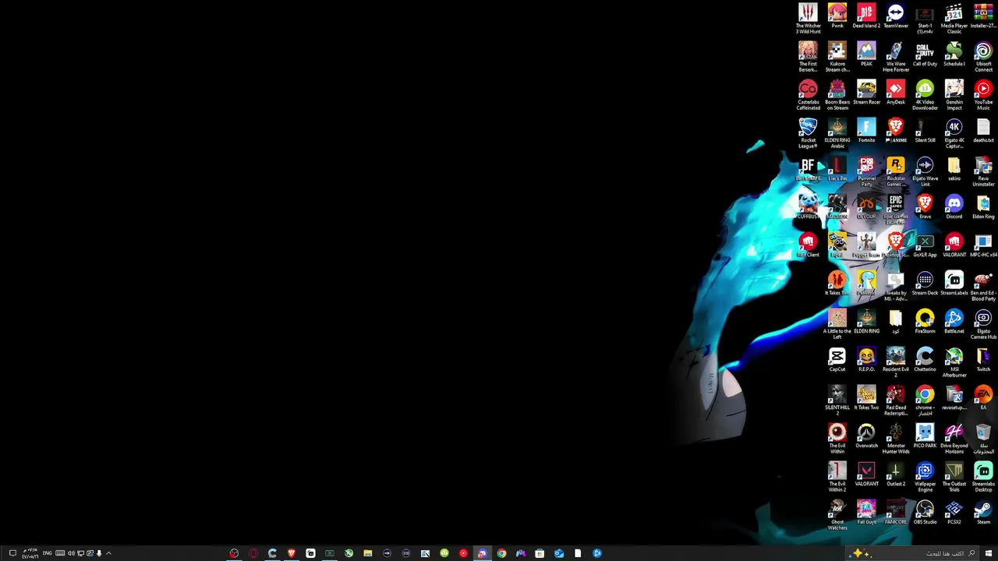The image size is (998, 561).
Task: Launch Epic Games Launcher icon
Action: pos(895,209)
